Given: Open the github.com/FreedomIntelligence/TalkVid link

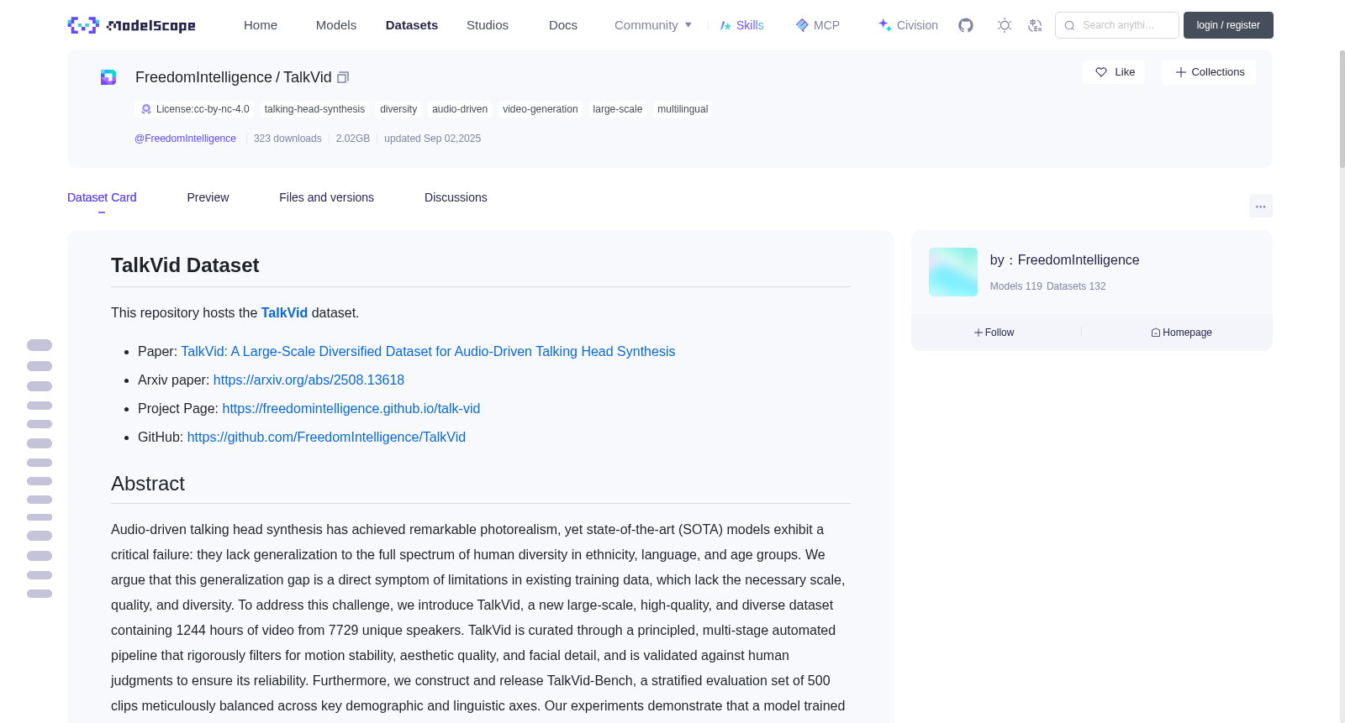Looking at the screenshot, I should 326,437.
